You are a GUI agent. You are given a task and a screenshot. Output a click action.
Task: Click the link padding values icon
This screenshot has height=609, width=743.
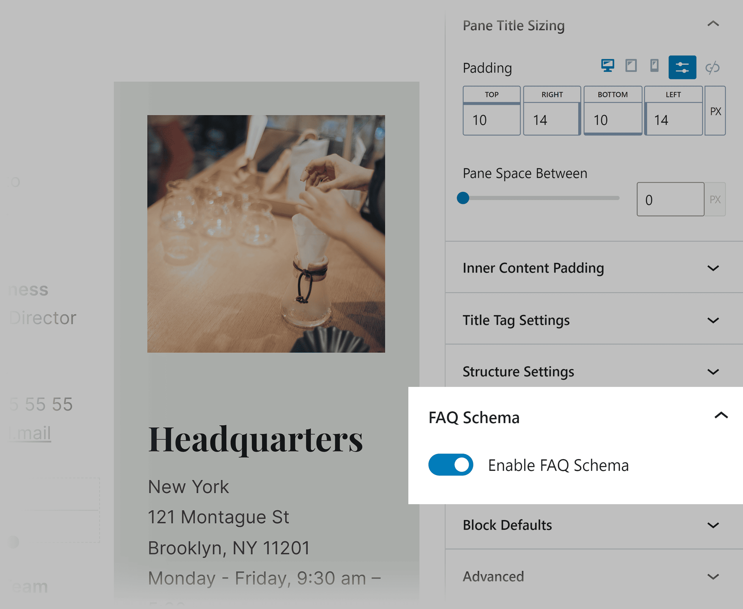[712, 67]
